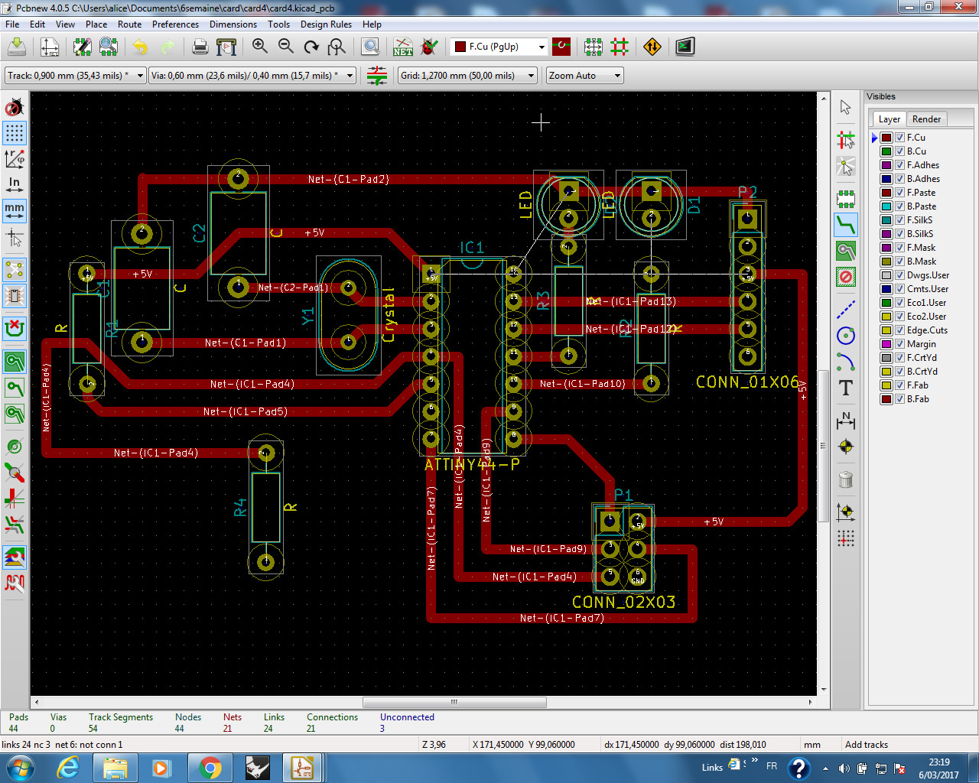Image resolution: width=979 pixels, height=783 pixels.
Task: Select the Add tracks tool
Action: tap(845, 225)
